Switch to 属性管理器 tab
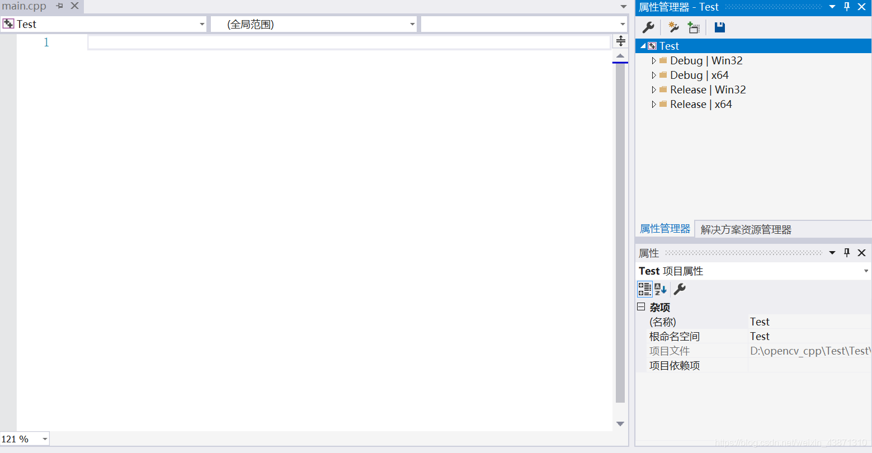This screenshot has width=872, height=453. tap(665, 229)
